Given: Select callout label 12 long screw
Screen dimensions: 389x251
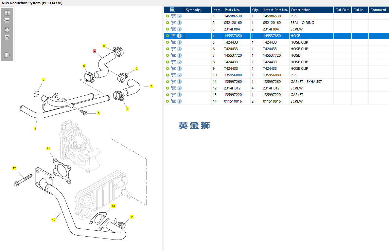Looking at the screenshot, I should pyautogui.click(x=14, y=168).
